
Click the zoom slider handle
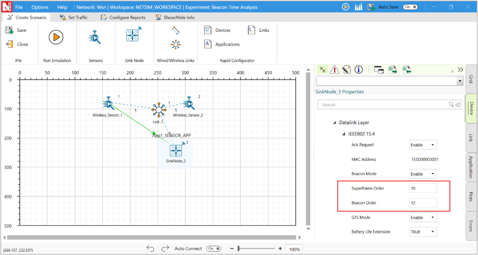click(x=239, y=249)
